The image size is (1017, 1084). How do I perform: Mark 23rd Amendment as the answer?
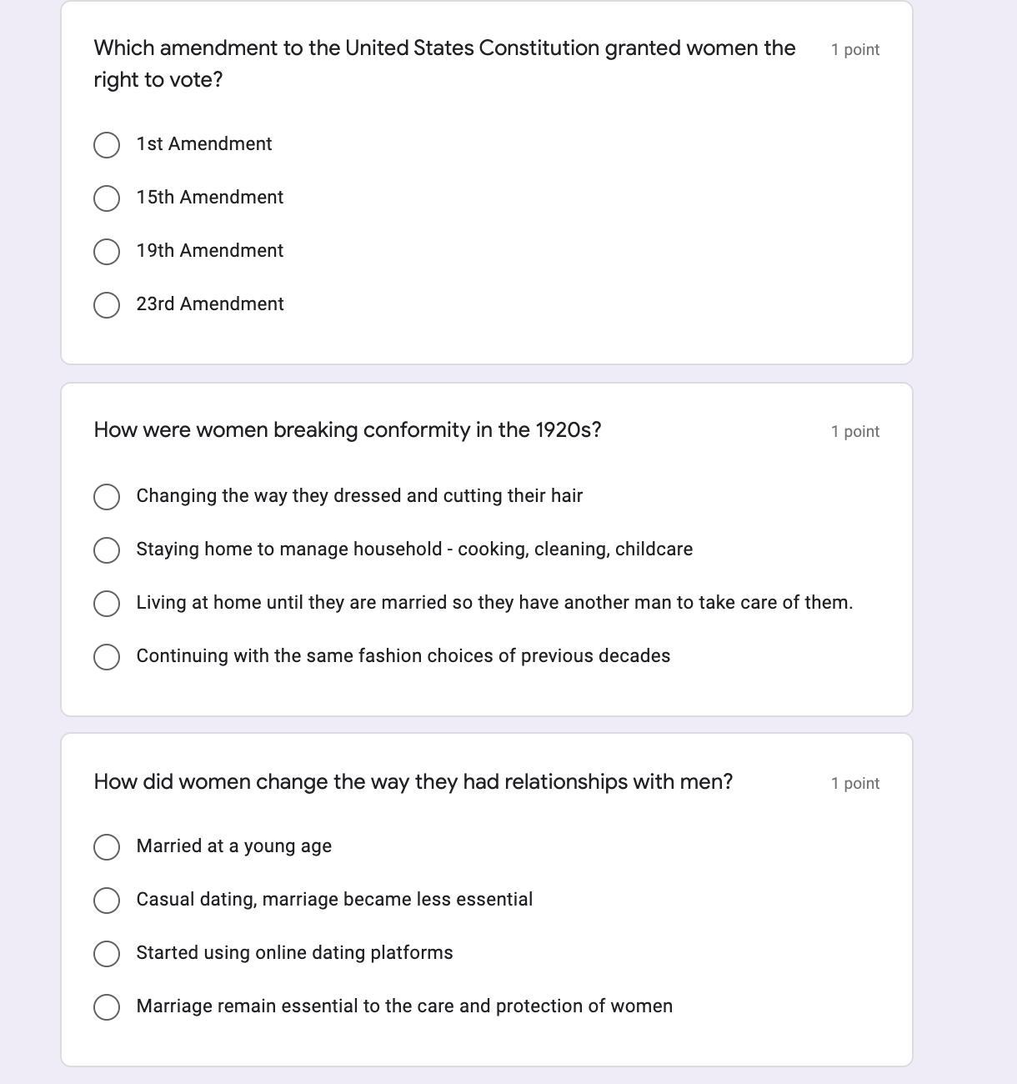click(x=107, y=305)
